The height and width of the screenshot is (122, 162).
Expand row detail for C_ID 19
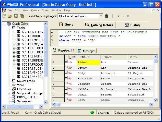[x=66, y=62]
